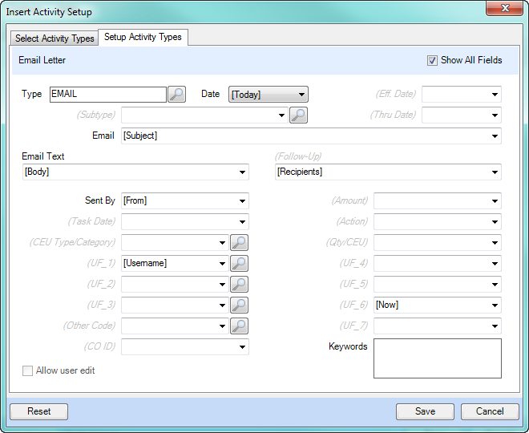This screenshot has width=529, height=433.
Task: Click the UF_1 lookup magnifier icon
Action: [x=239, y=263]
